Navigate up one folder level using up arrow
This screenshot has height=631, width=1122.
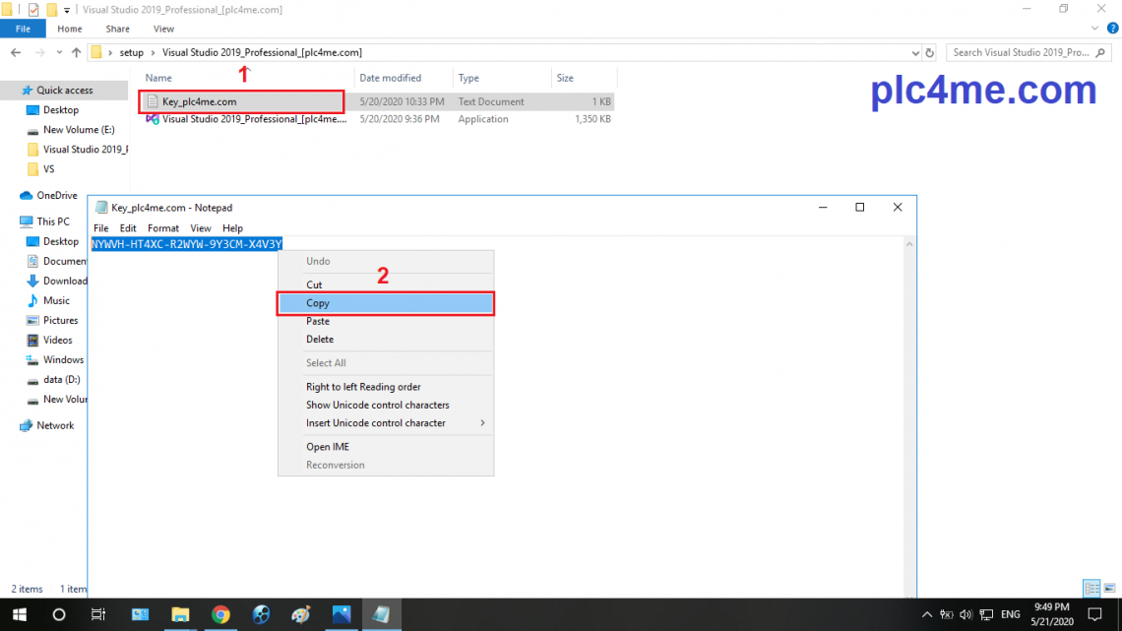(x=75, y=52)
